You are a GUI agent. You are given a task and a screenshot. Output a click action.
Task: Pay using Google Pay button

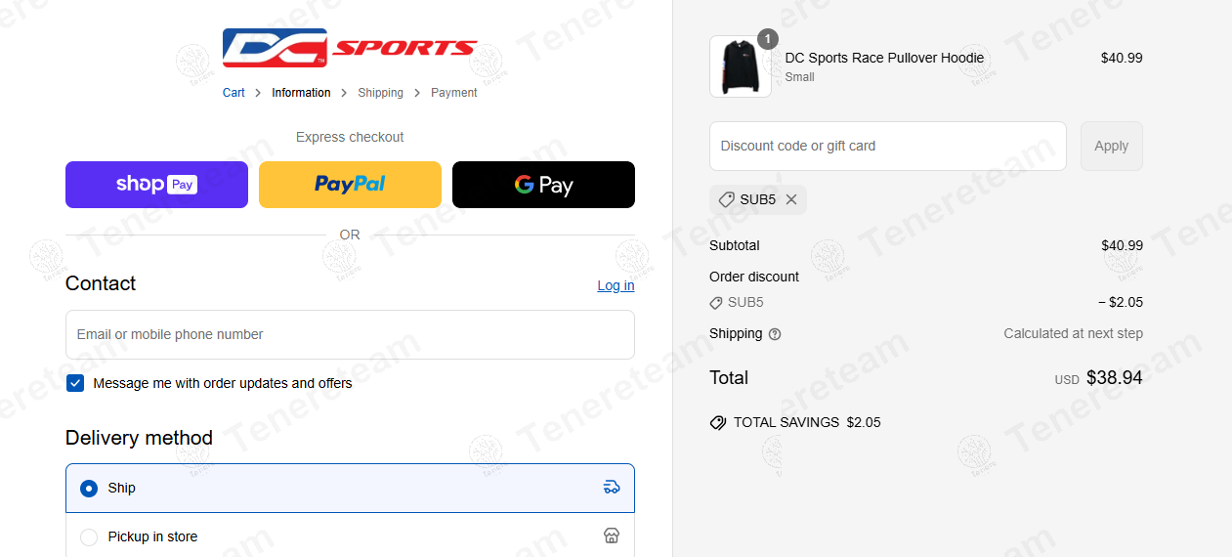[543, 185]
